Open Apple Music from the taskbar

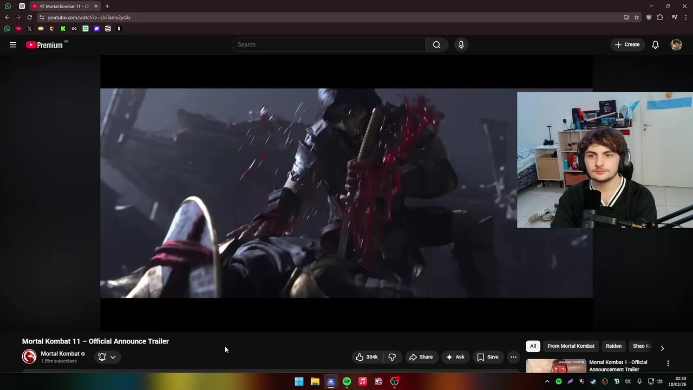pos(363,381)
